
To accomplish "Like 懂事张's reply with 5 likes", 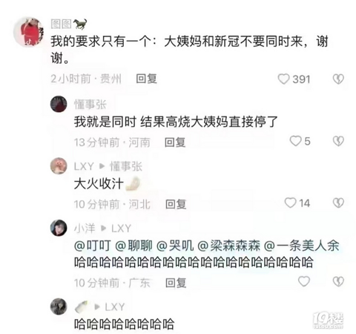I will [295, 141].
